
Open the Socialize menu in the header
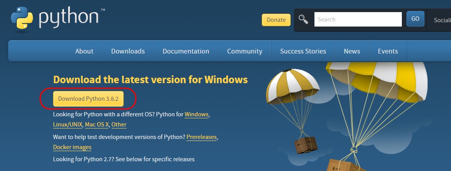click(x=442, y=20)
